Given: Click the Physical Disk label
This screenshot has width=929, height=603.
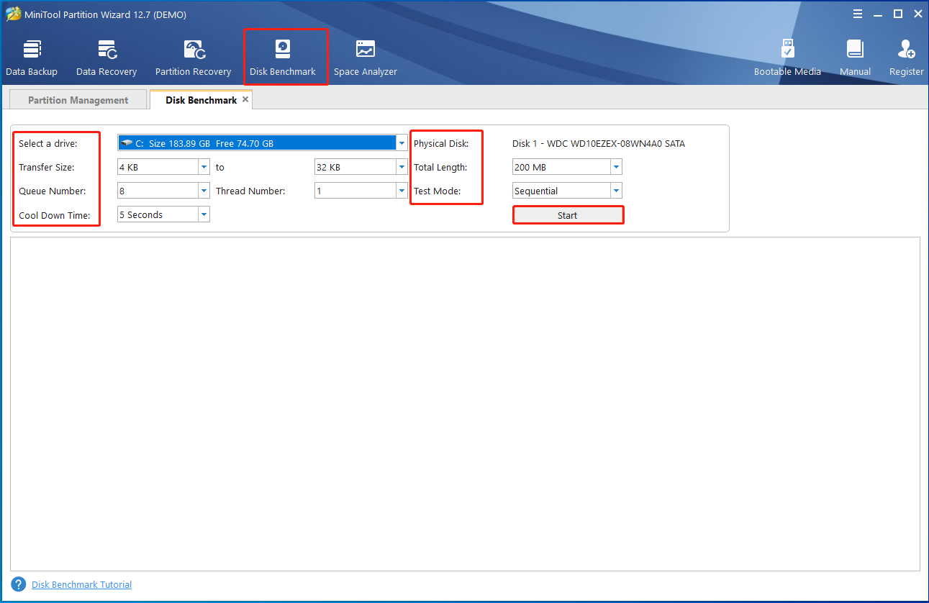Looking at the screenshot, I should coord(441,143).
